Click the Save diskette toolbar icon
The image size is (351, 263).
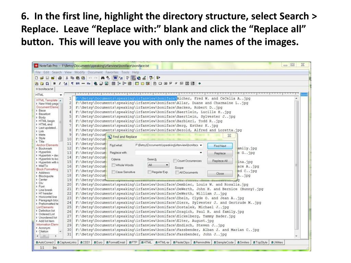click(47, 78)
